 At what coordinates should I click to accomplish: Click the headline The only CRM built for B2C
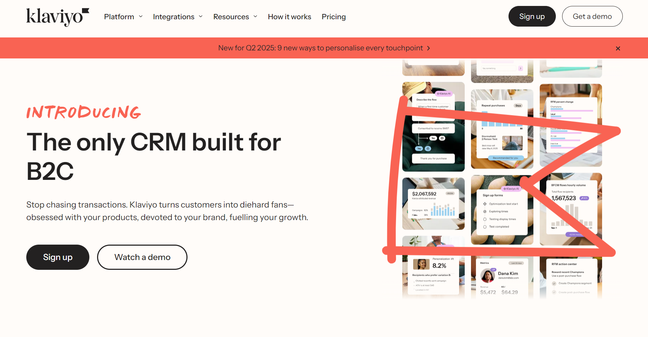coord(154,156)
